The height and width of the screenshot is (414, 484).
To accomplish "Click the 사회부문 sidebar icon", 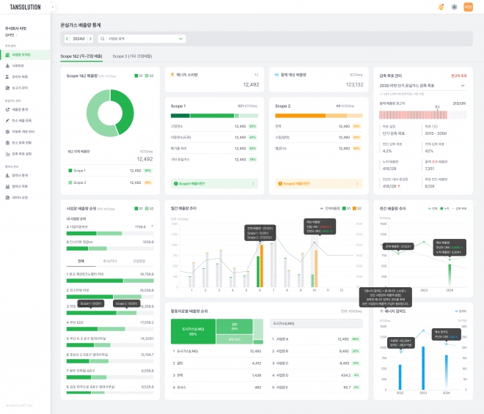I will click(x=7, y=65).
